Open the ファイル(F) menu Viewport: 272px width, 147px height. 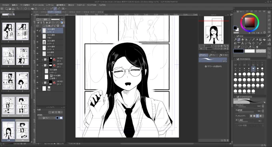pos(6,5)
